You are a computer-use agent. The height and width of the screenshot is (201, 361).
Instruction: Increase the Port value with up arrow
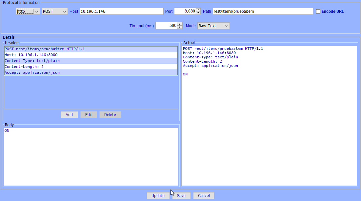198,10
